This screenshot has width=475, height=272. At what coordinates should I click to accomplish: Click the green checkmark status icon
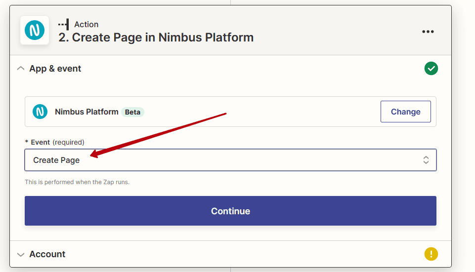(x=431, y=69)
